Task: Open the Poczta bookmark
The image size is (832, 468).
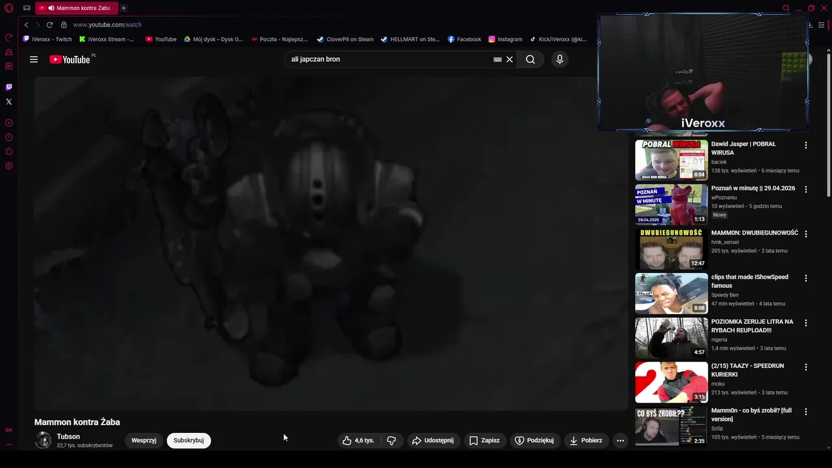Action: (x=279, y=39)
